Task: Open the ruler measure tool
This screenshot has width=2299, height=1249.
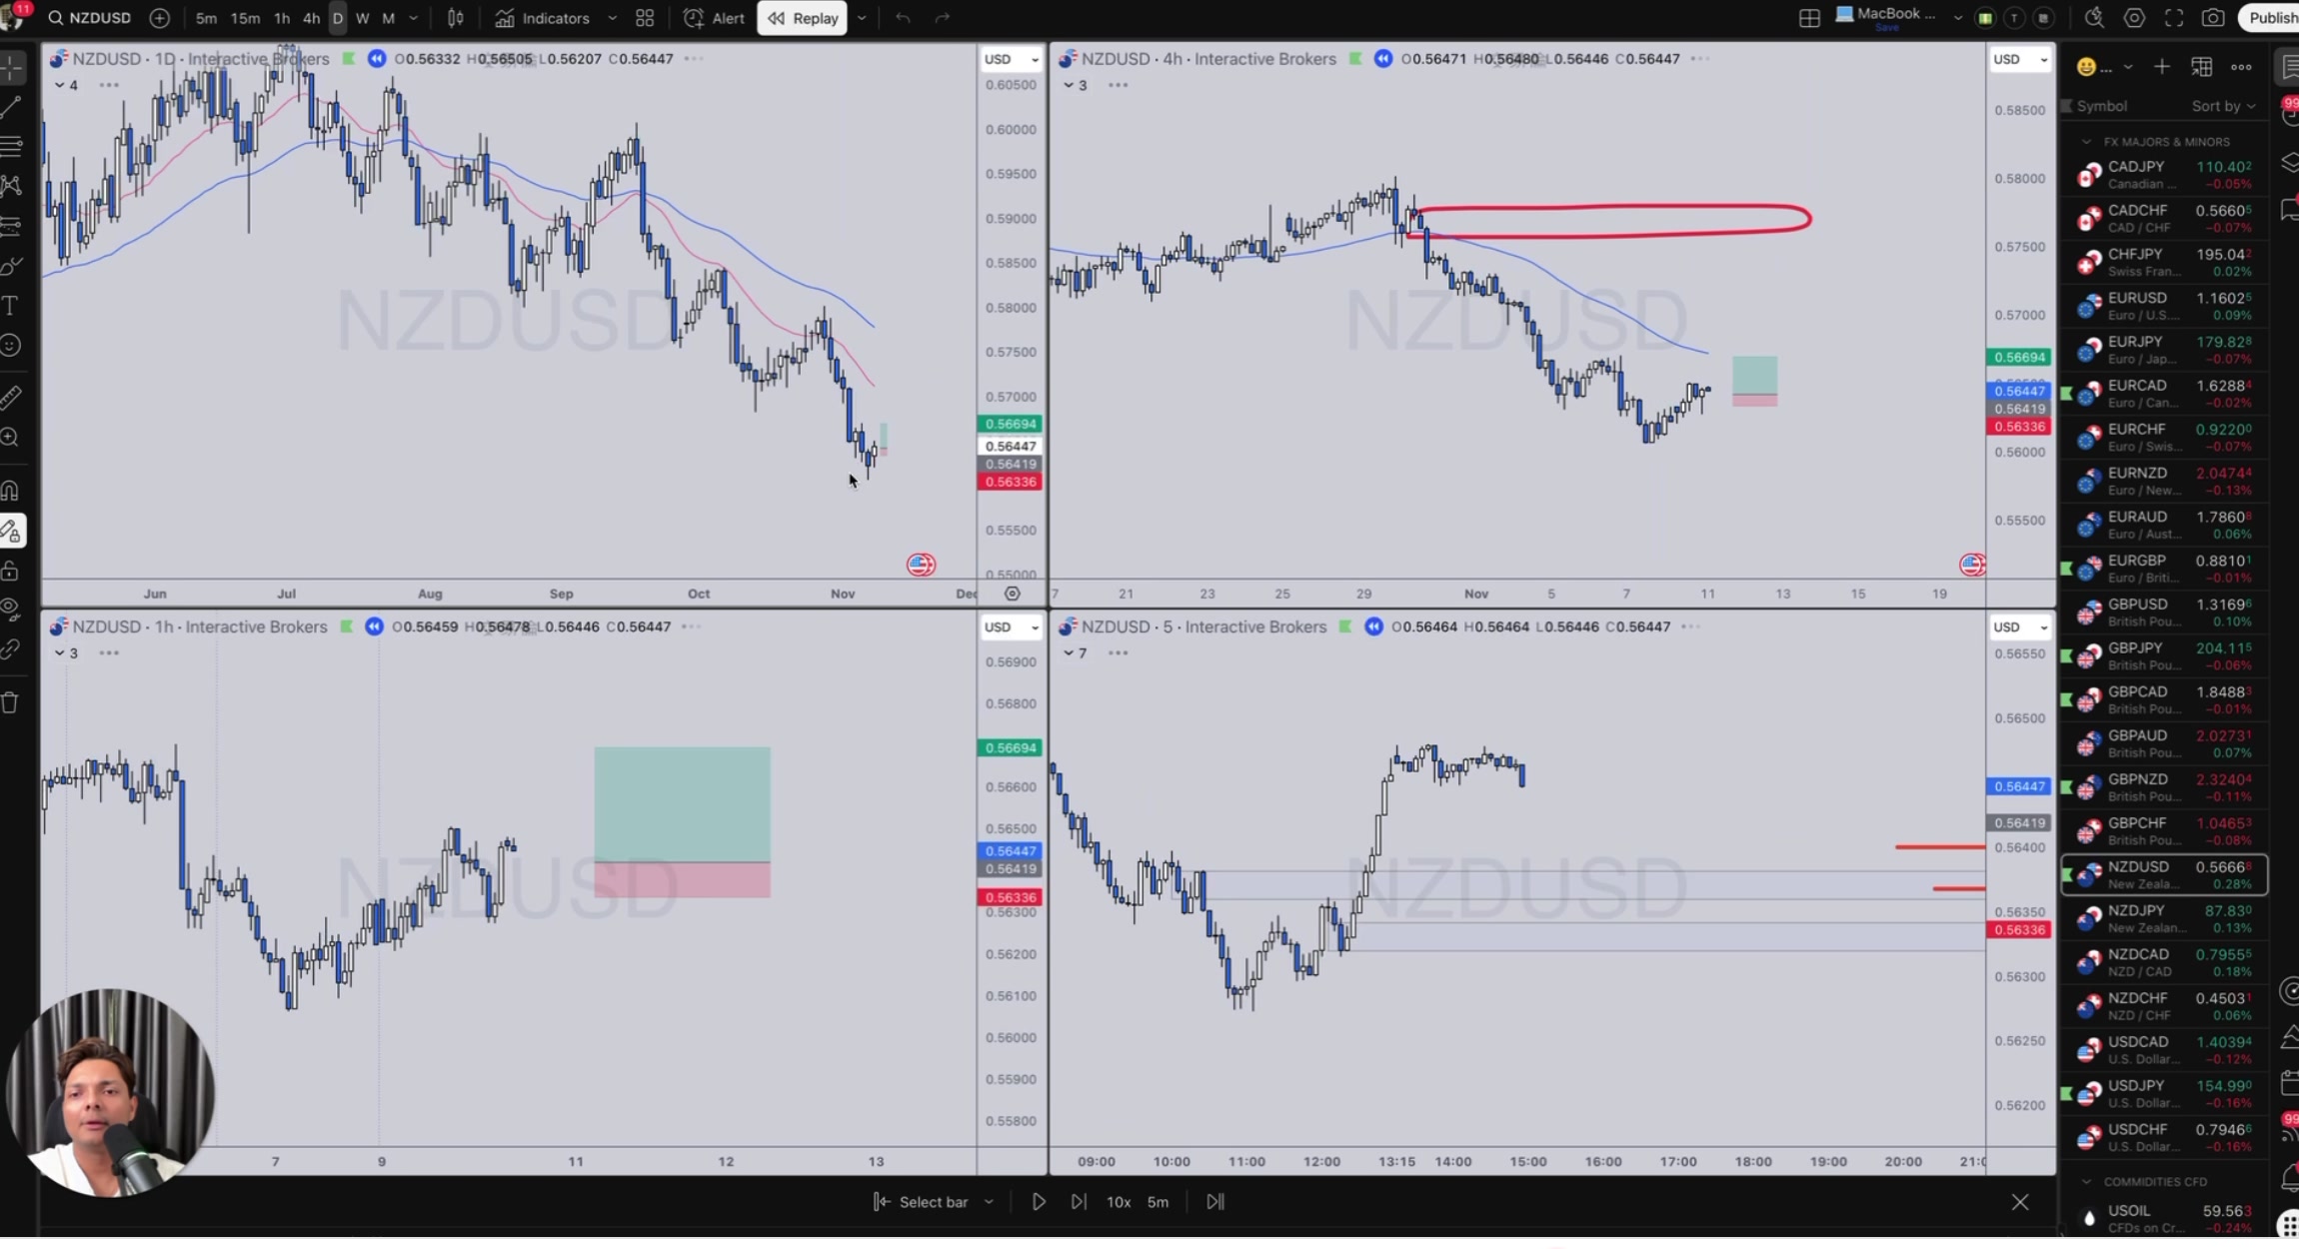Action: coord(11,398)
